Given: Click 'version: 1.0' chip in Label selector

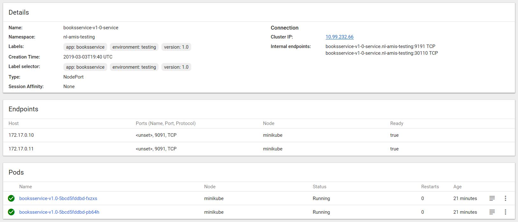Looking at the screenshot, I should (x=176, y=67).
